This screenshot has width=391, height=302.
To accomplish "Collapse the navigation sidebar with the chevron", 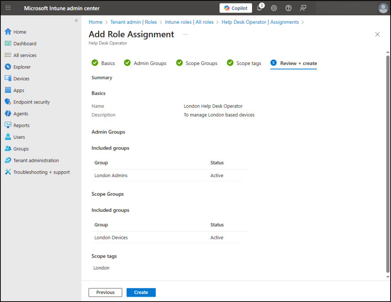I will point(76,21).
